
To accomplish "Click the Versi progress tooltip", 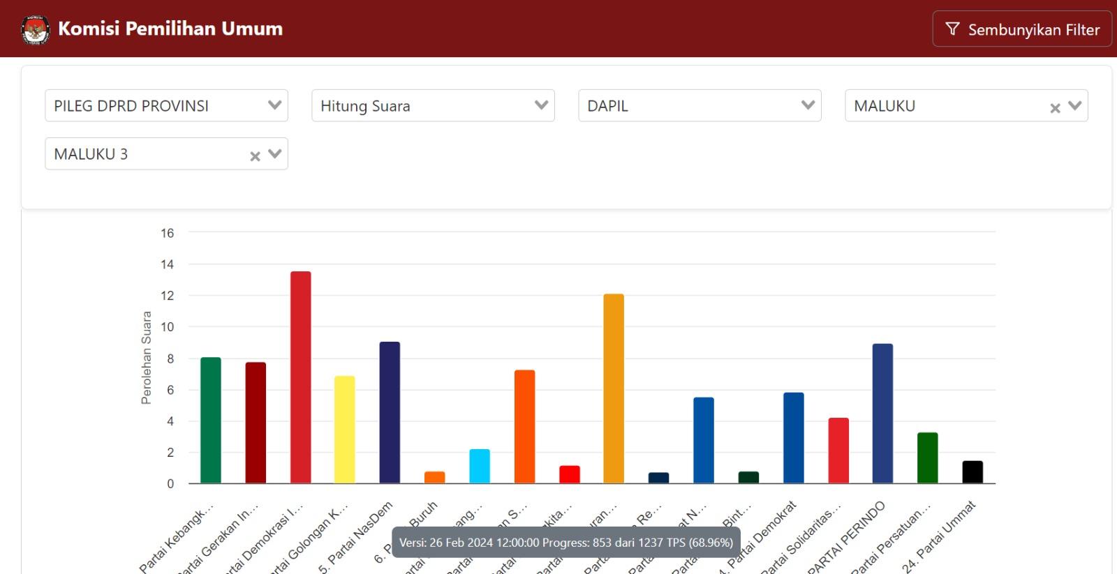I will [x=565, y=543].
